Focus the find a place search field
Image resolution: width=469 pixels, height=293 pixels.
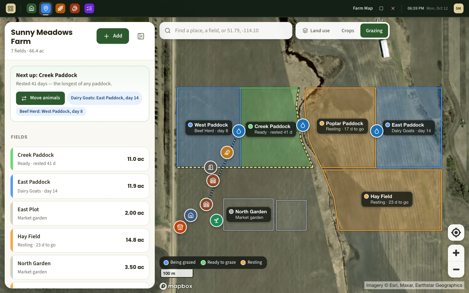[226, 30]
